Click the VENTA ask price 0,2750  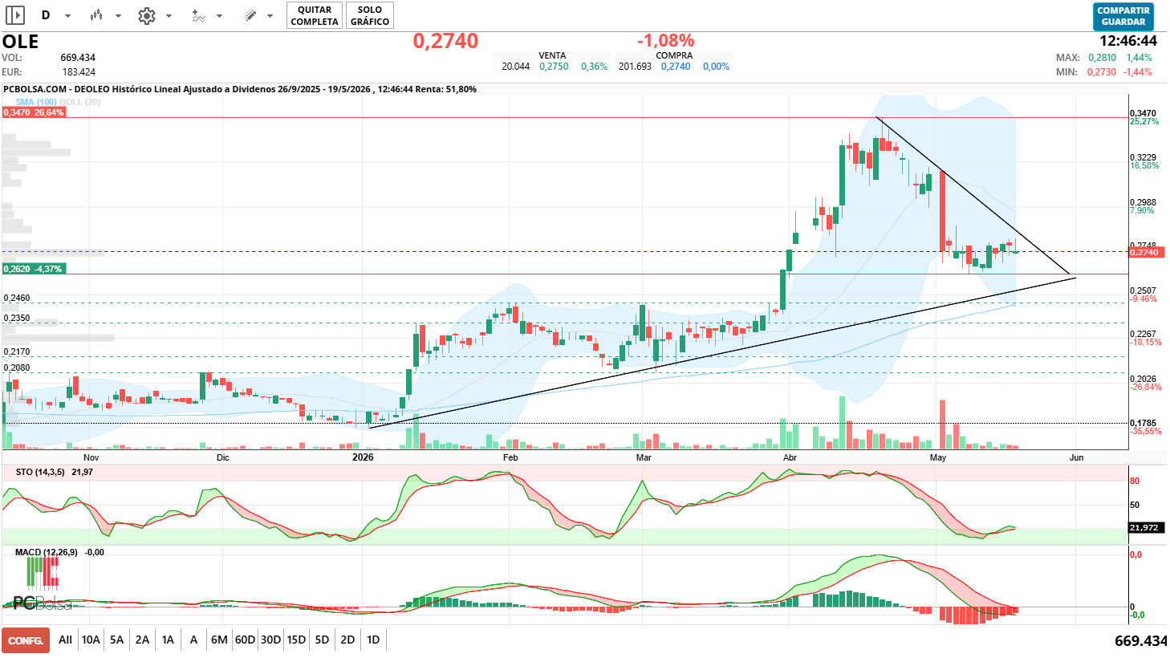click(x=554, y=67)
